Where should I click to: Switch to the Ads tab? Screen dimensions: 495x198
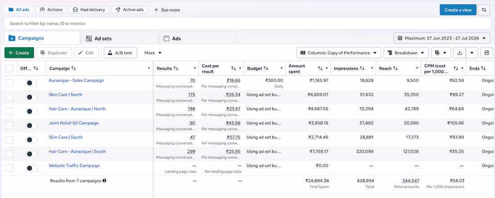click(x=197, y=39)
